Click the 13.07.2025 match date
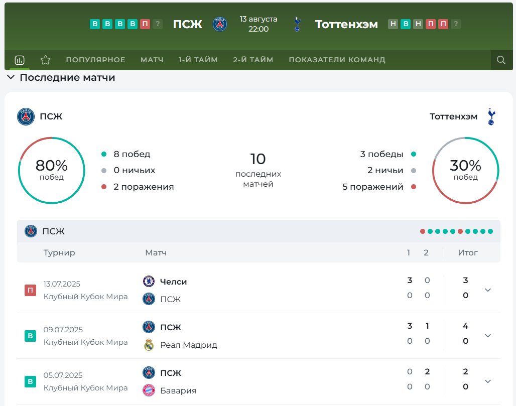 click(62, 284)
